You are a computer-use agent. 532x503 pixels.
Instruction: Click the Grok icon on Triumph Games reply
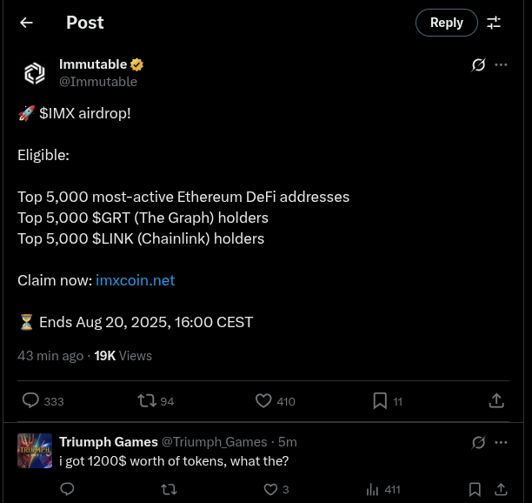click(477, 442)
